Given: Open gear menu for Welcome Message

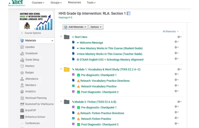Looking at the screenshot, I should (x=176, y=42).
